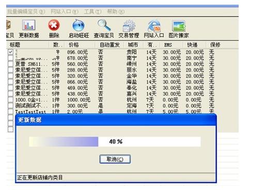The width and height of the screenshot is (266, 190).
Task: Click the 更新数据 chart icon in toolbar
Action: click(x=29, y=25)
